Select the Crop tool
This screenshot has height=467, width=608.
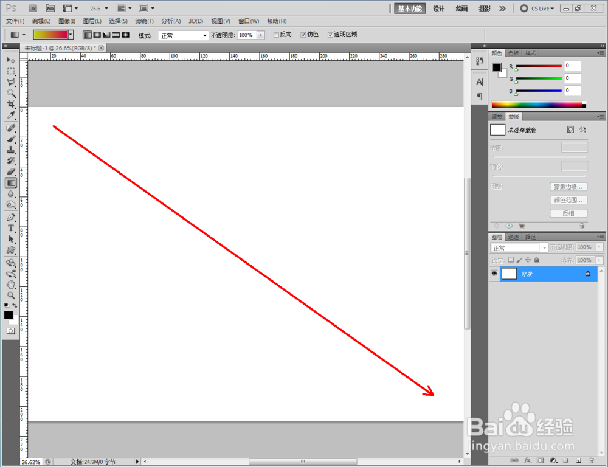click(11, 104)
